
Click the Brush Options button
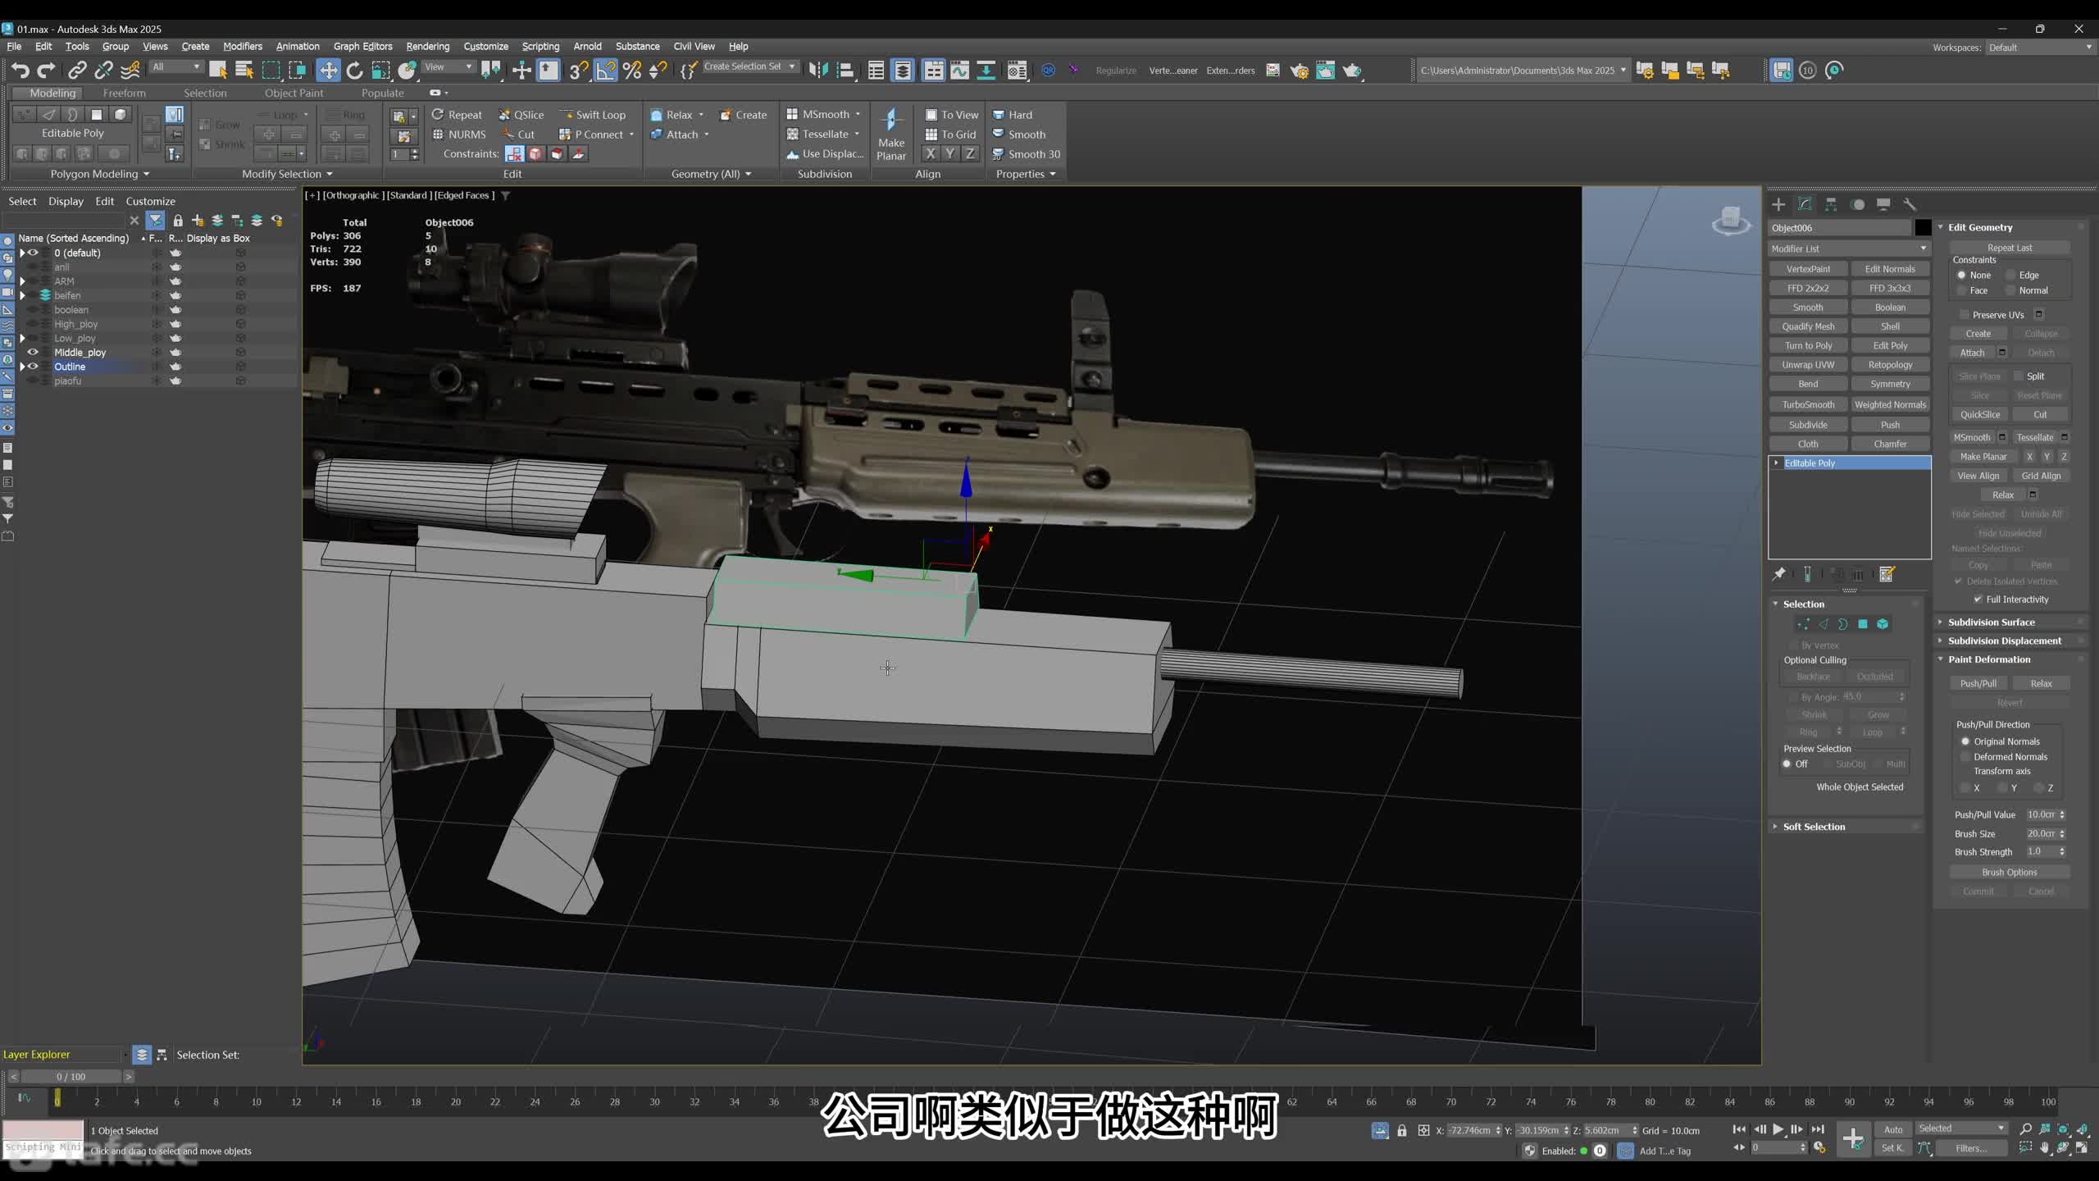pyautogui.click(x=2009, y=873)
